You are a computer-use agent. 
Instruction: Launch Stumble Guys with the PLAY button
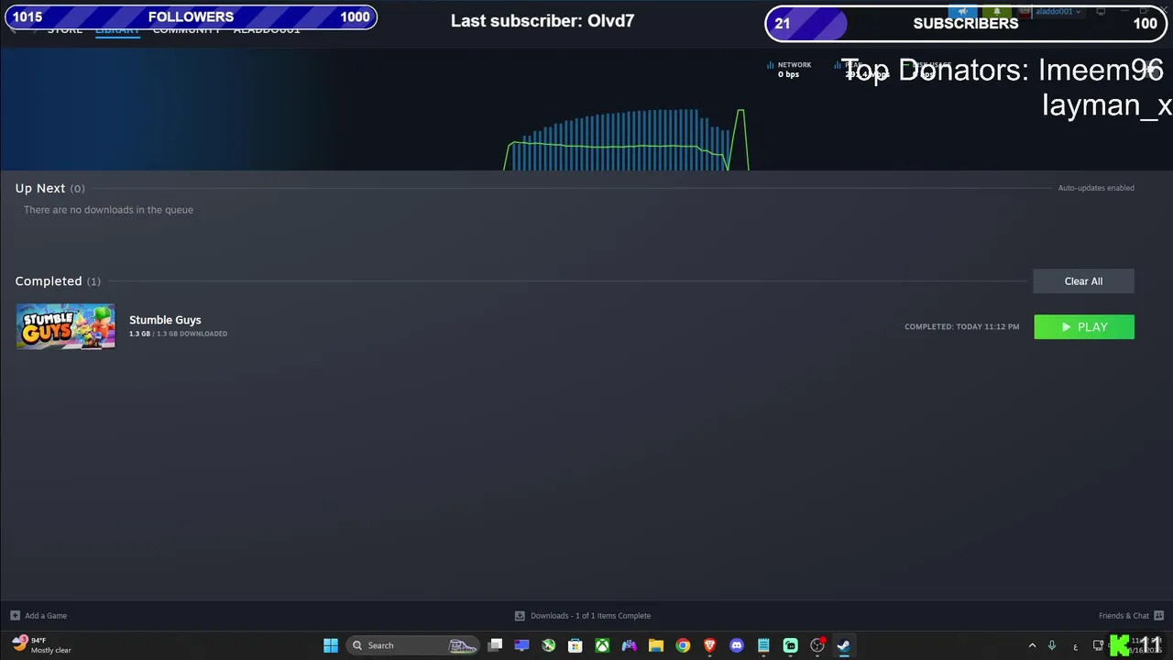click(1084, 327)
